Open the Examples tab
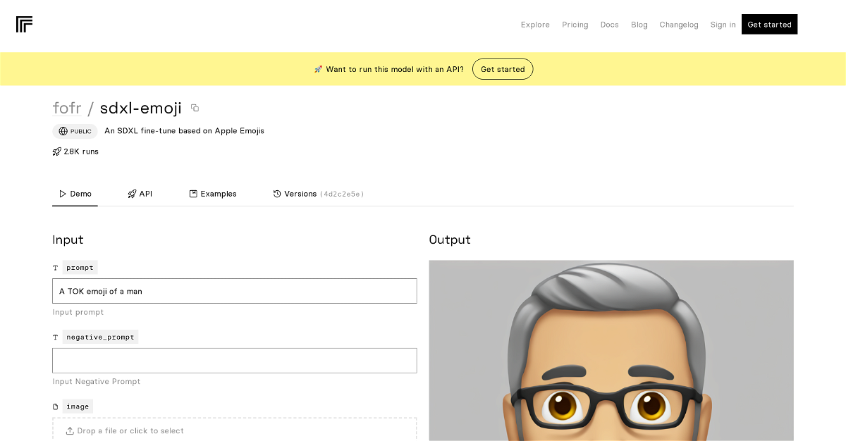Viewport: 846px width, 441px height. (213, 194)
